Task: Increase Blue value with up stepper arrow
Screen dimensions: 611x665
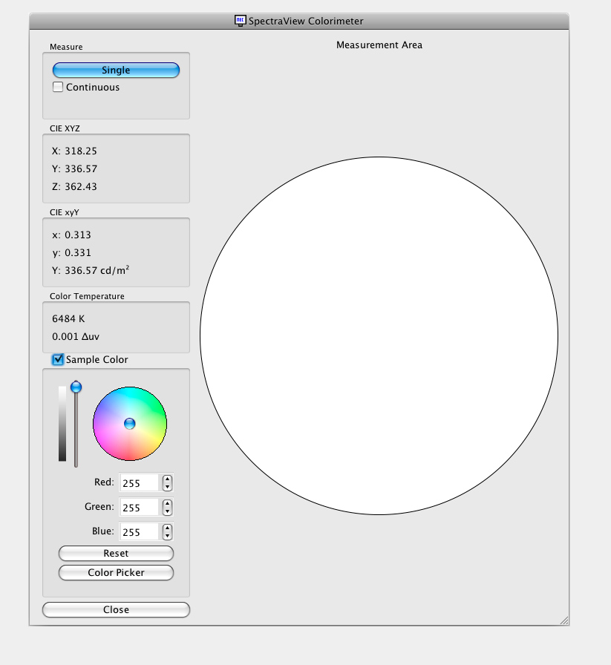Action: point(168,528)
